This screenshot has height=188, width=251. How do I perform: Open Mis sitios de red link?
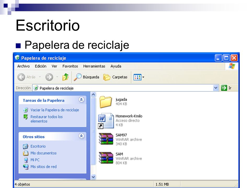[44, 167]
